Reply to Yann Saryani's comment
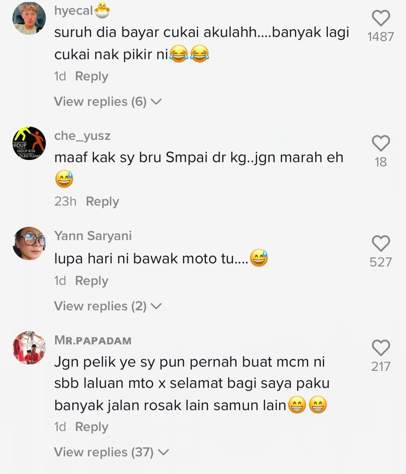Screen dimensions: 406x474 click(92, 281)
